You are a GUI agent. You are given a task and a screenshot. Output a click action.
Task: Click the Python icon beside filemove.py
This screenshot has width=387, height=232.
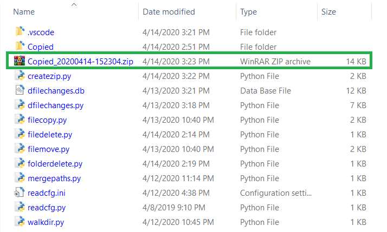pyautogui.click(x=20, y=149)
